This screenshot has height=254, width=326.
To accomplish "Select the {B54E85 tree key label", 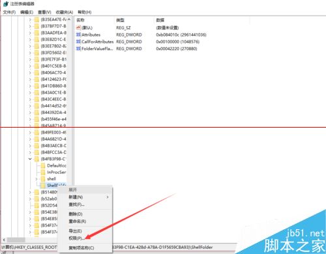I will click(49, 219).
